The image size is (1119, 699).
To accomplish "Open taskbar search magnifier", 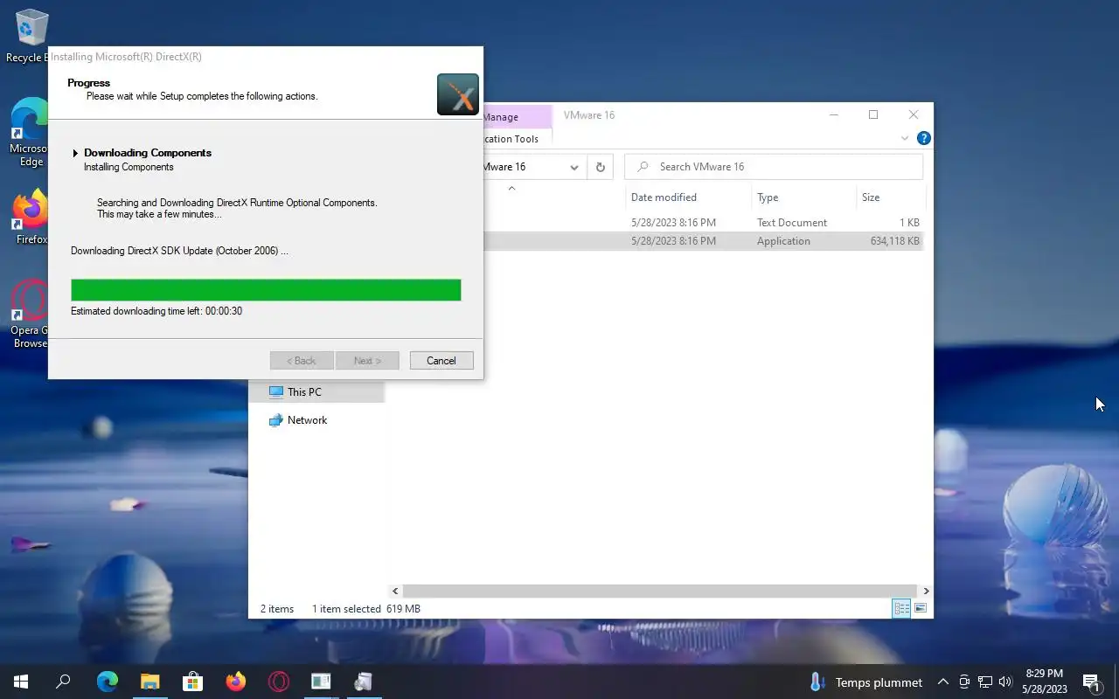I will tap(63, 682).
